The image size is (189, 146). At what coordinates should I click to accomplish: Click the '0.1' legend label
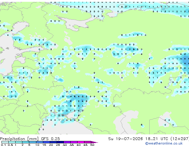point(3,145)
